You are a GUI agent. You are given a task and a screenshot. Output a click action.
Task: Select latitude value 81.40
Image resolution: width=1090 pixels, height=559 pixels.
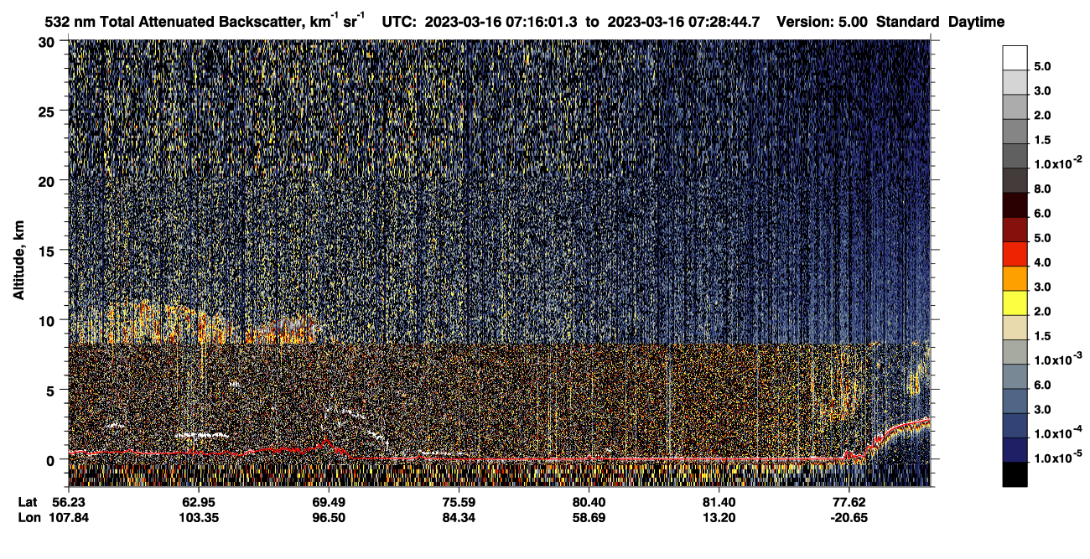click(719, 502)
